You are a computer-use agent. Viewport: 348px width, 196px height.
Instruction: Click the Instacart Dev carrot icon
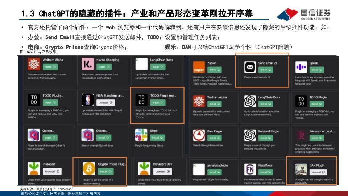pyautogui.click(x=144, y=168)
